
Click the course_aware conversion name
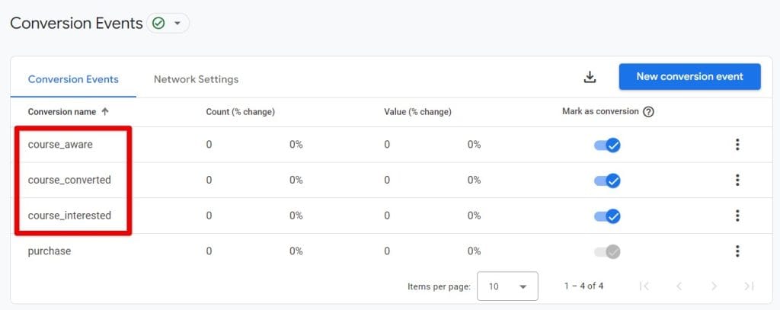tap(60, 145)
